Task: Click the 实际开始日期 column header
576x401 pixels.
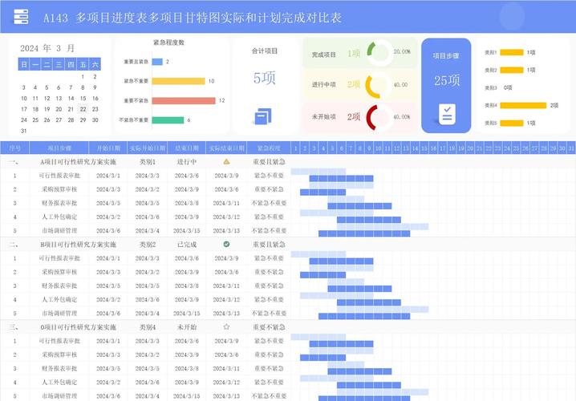Action: coord(148,148)
